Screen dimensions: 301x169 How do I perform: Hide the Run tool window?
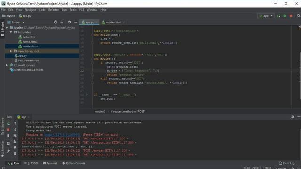point(299,117)
